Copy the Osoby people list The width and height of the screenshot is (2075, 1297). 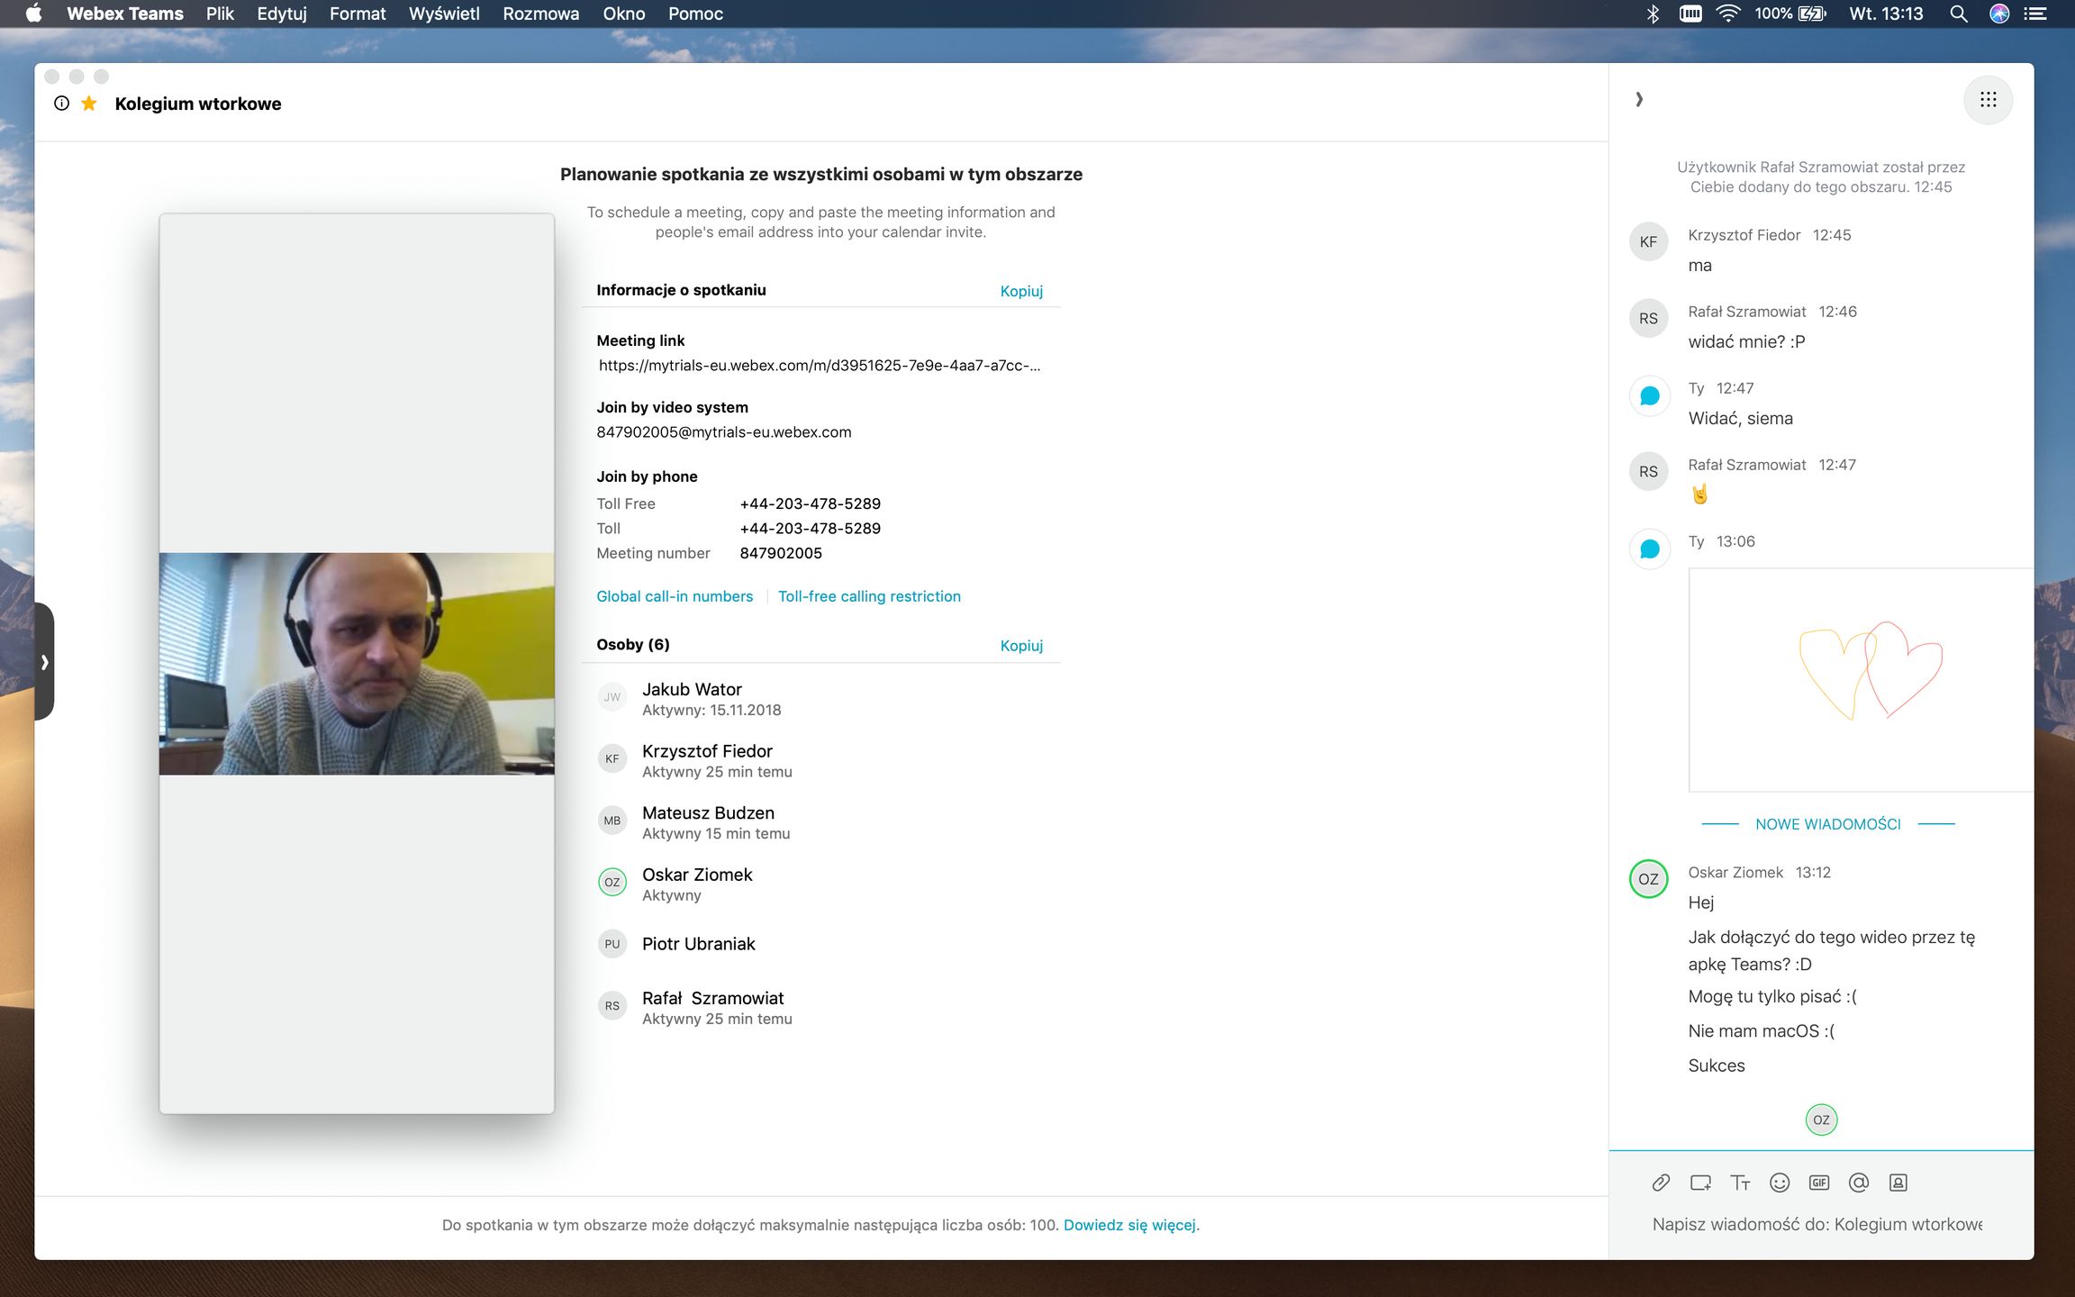(x=1021, y=646)
